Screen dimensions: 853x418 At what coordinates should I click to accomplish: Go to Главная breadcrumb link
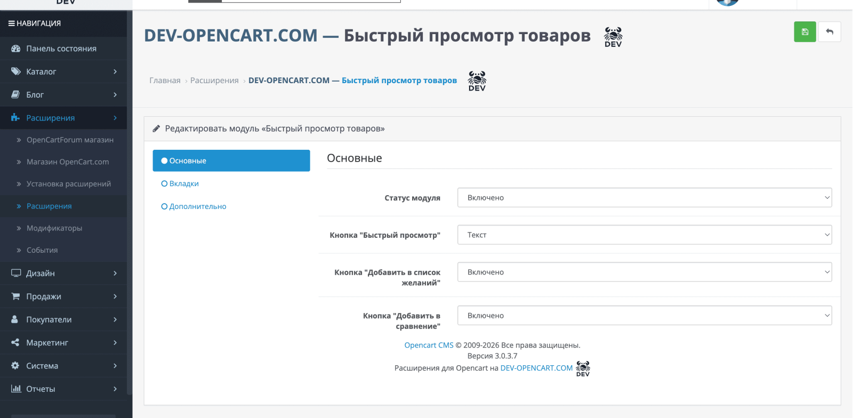click(x=165, y=81)
